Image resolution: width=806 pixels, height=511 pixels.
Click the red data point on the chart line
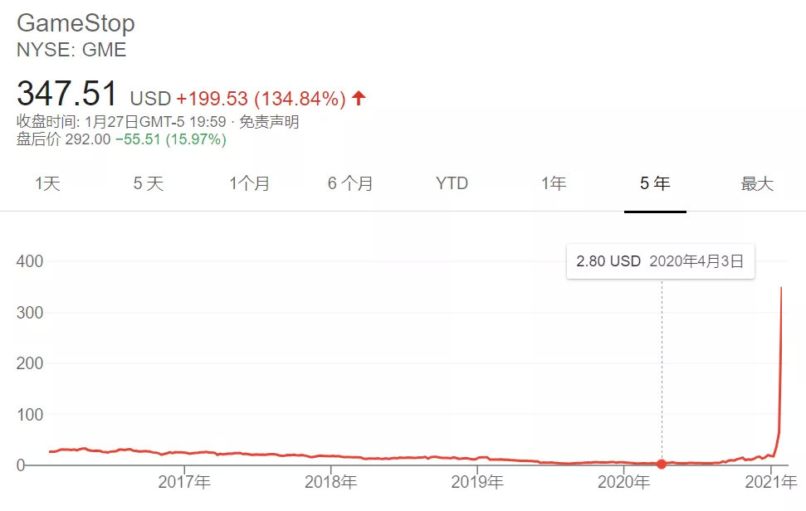coord(662,464)
